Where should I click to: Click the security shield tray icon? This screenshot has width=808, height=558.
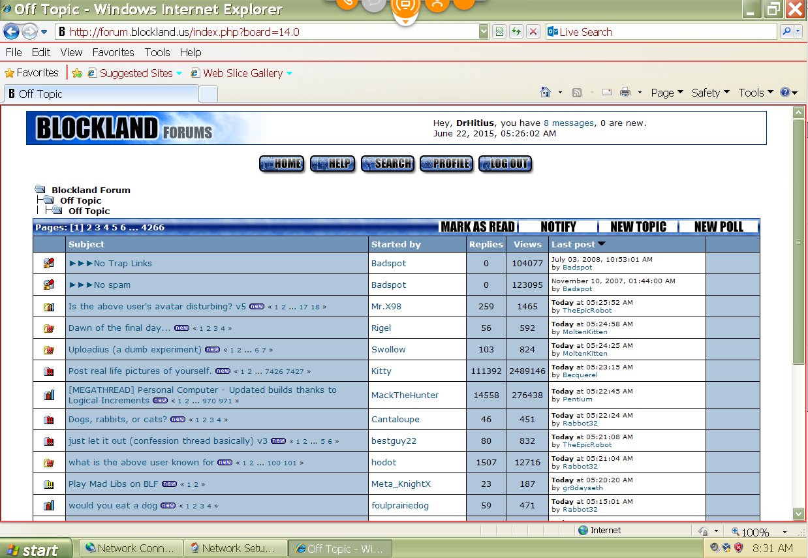click(x=739, y=548)
